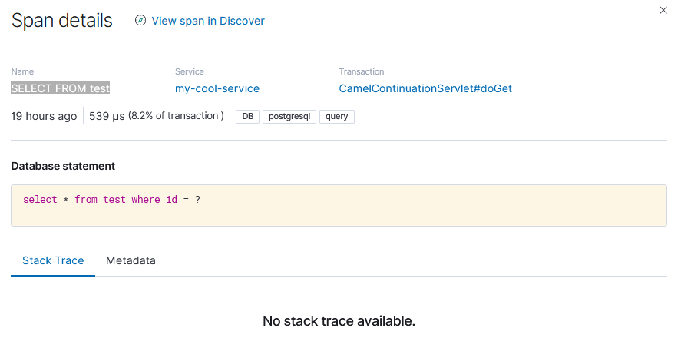681x348 pixels.
Task: Click the 8.2% of transaction text
Action: click(x=176, y=116)
